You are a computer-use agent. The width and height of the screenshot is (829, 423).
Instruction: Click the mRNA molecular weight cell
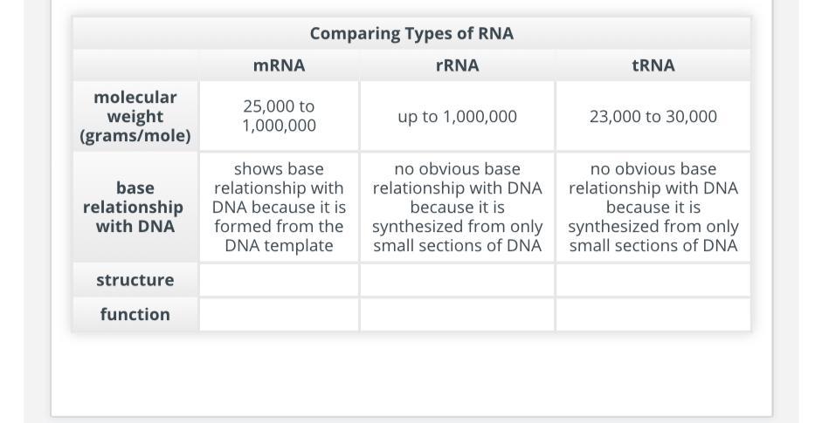pyautogui.click(x=279, y=116)
